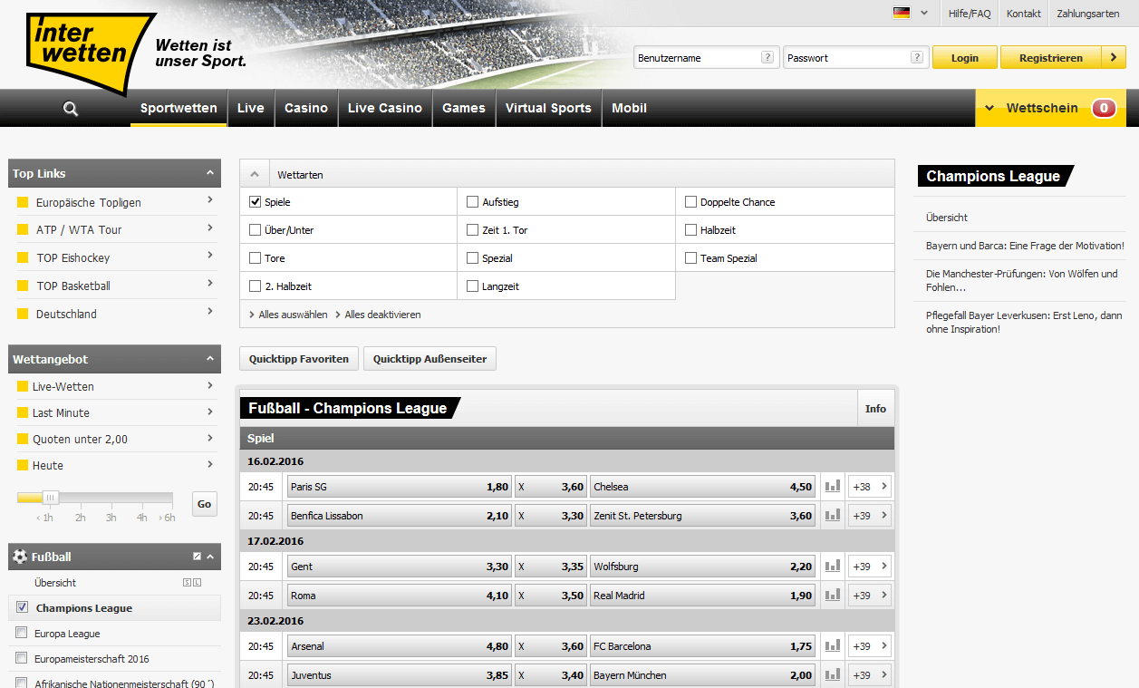
Task: Open the Casino tab
Action: point(306,108)
